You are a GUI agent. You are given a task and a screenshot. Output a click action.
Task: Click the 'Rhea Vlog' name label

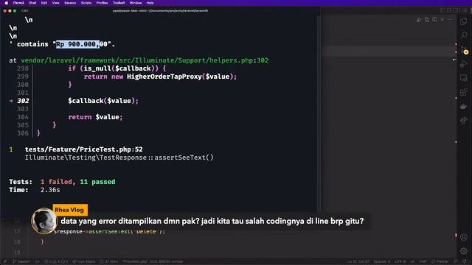[69, 210]
